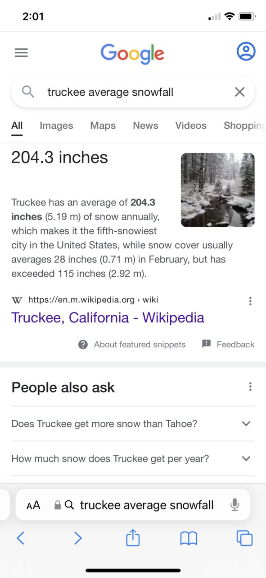
Task: Expand 'Does Truckee get more snow than Tahoe?'
Action: pos(133,424)
